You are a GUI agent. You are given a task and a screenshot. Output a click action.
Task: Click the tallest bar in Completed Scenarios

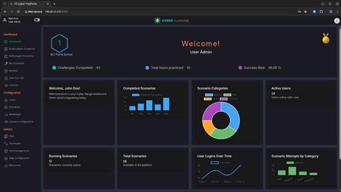(166, 104)
